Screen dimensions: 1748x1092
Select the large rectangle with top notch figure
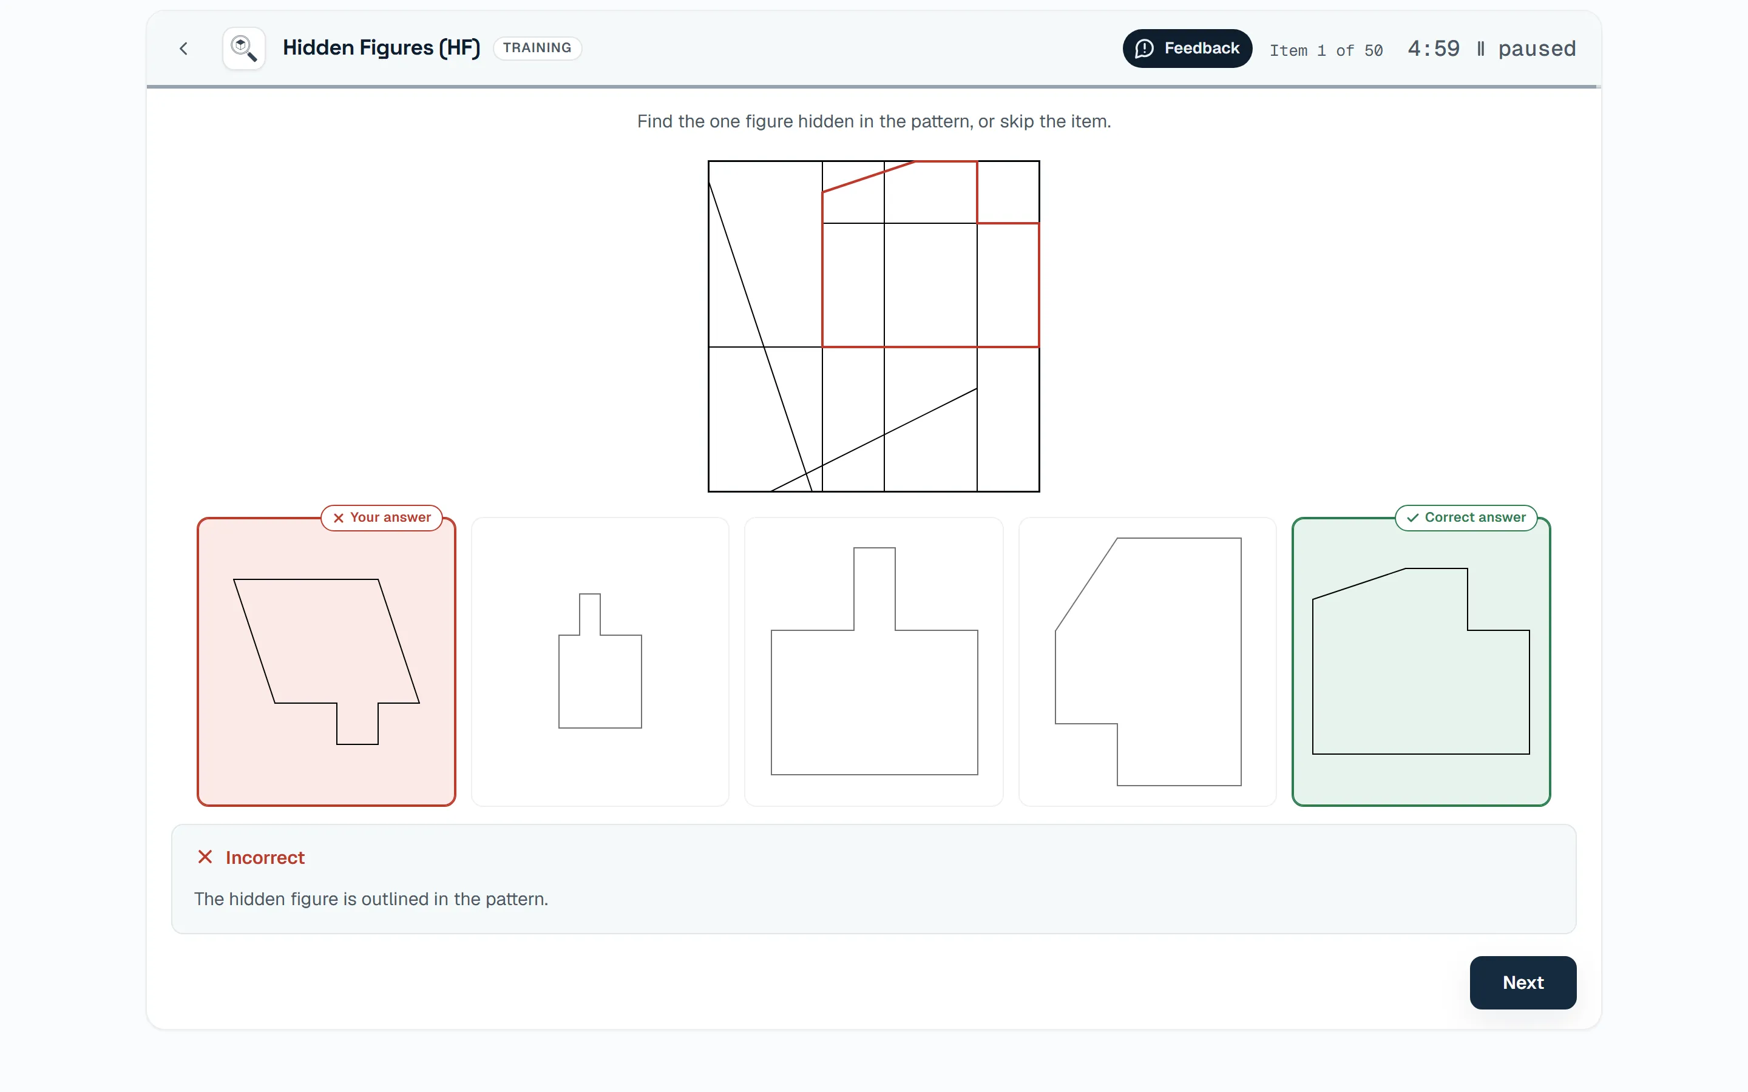[x=874, y=661]
